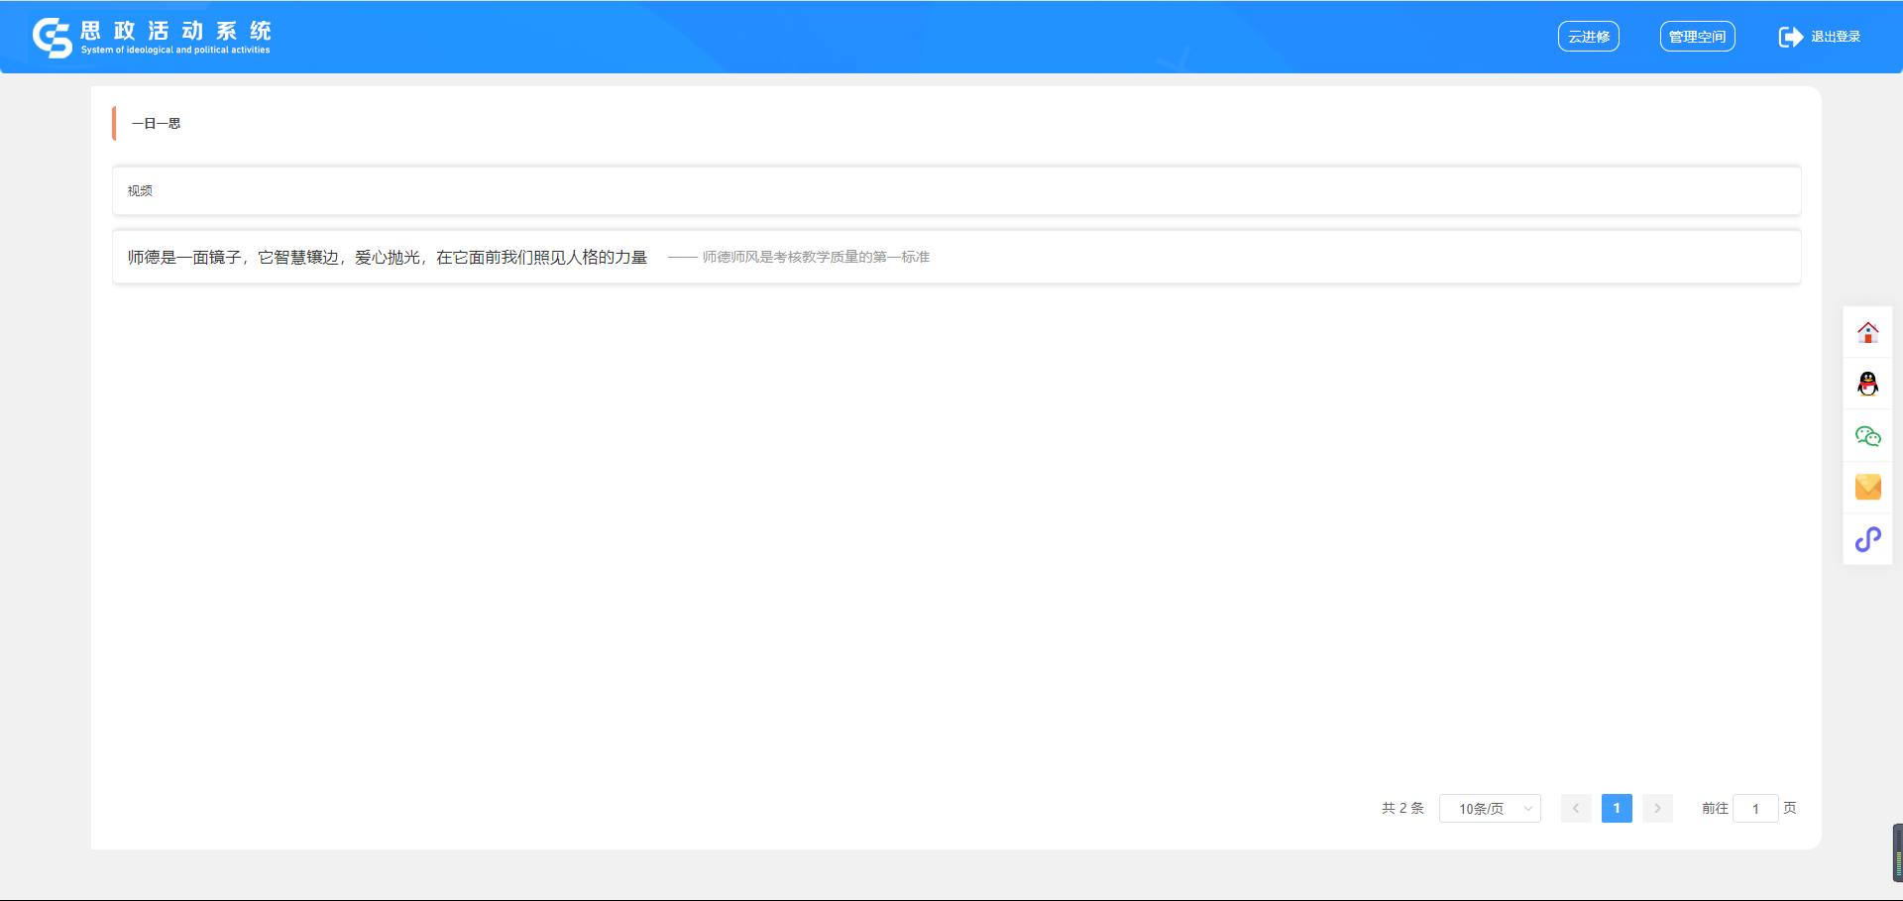Open the WeChat icon in the sidebar

click(x=1867, y=436)
